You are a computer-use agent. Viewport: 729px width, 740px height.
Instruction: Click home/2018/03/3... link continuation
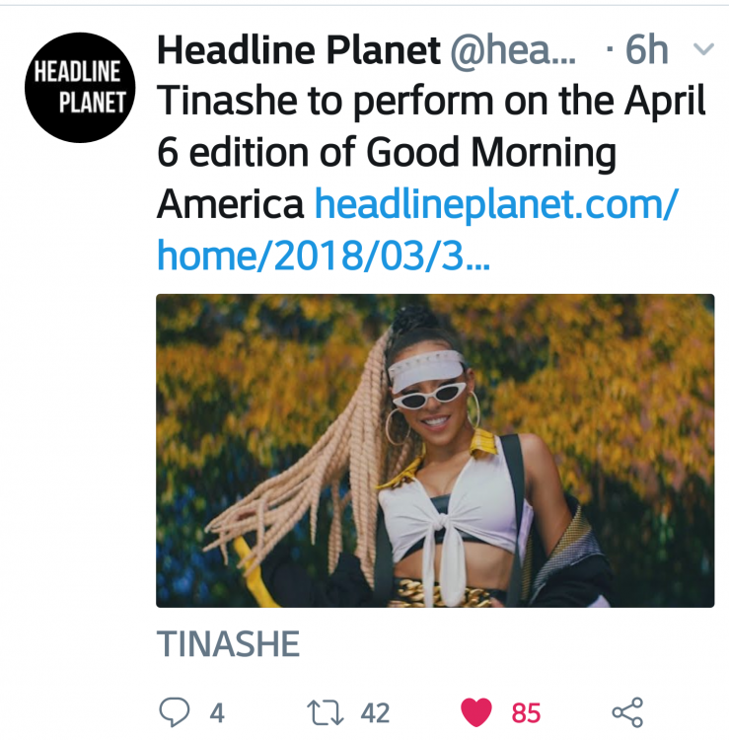click(324, 256)
